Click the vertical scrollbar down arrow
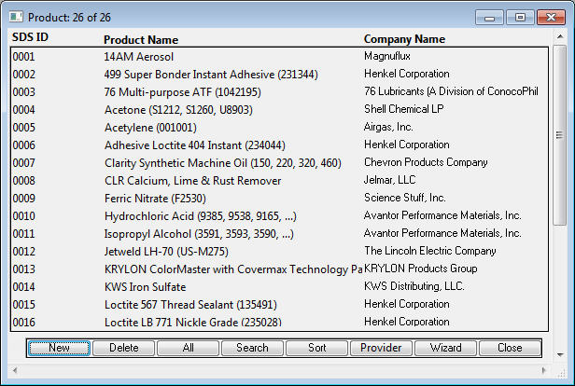575x386 pixels. (559, 354)
